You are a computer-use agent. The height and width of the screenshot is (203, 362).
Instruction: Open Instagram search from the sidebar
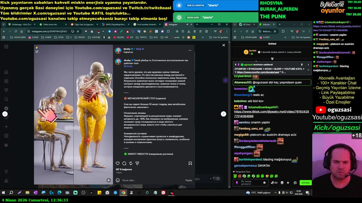coord(6,99)
